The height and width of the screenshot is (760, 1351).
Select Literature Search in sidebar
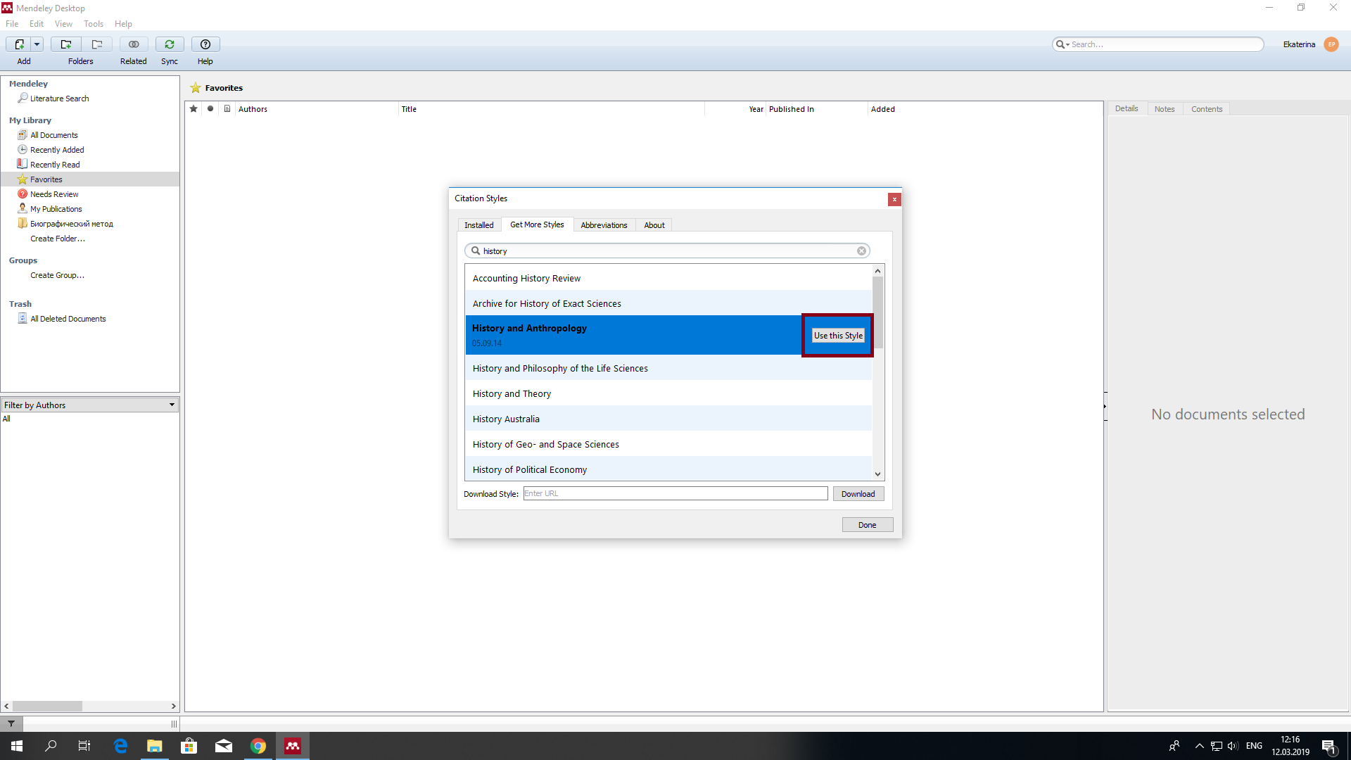59,99
